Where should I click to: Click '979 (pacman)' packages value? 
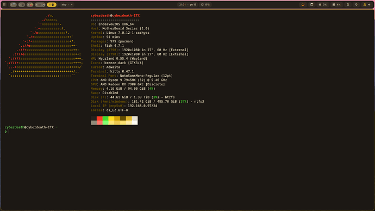click(x=122, y=41)
